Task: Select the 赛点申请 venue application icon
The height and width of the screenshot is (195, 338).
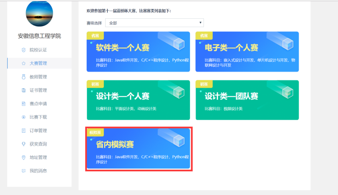Action: click(23, 104)
